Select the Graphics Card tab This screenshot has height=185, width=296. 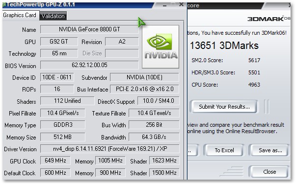click(x=20, y=15)
